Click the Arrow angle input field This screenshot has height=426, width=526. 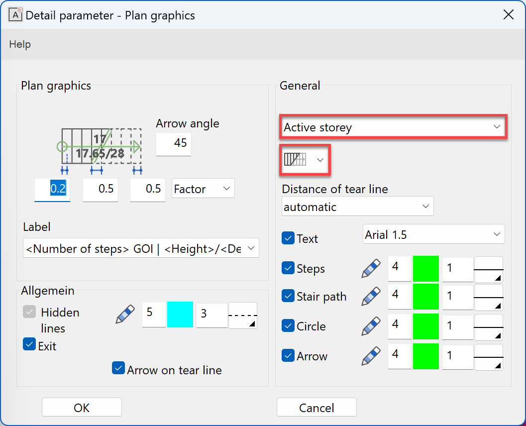[x=174, y=143]
